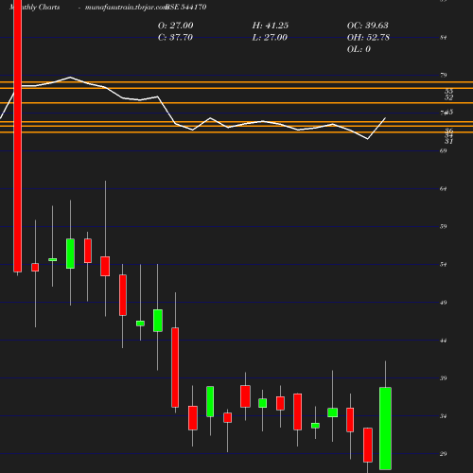Click the 79 price axis label
The height and width of the screenshot is (473, 473).
pos(444,75)
